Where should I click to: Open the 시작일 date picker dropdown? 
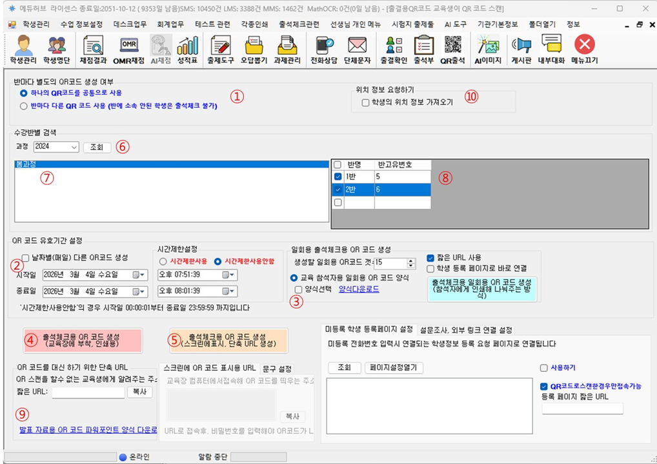pyautogui.click(x=138, y=275)
